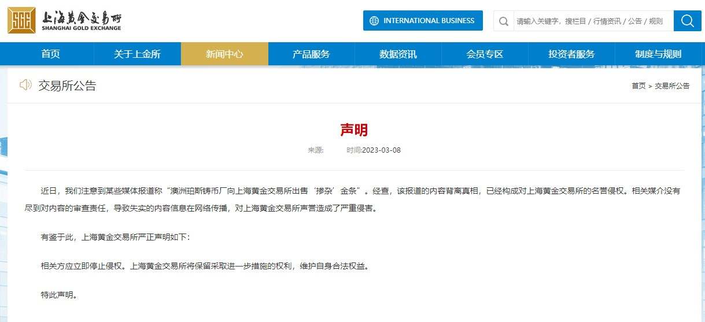Navigate to 会员专区
Image resolution: width=705 pixels, height=322 pixels.
click(x=485, y=54)
